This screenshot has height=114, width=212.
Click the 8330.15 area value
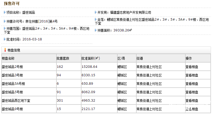88,75
